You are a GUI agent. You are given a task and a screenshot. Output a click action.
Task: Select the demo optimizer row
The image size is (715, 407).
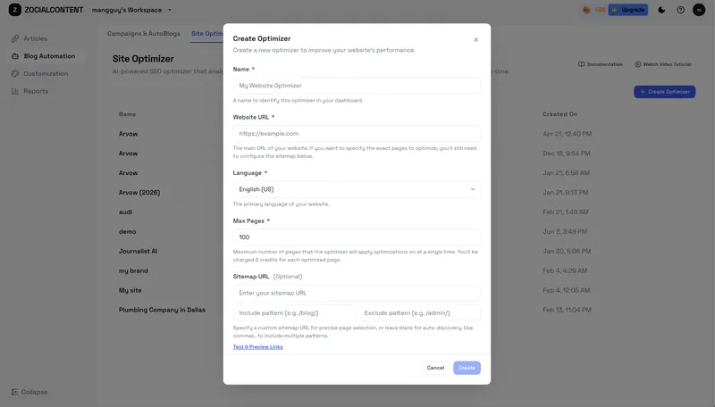click(x=127, y=232)
